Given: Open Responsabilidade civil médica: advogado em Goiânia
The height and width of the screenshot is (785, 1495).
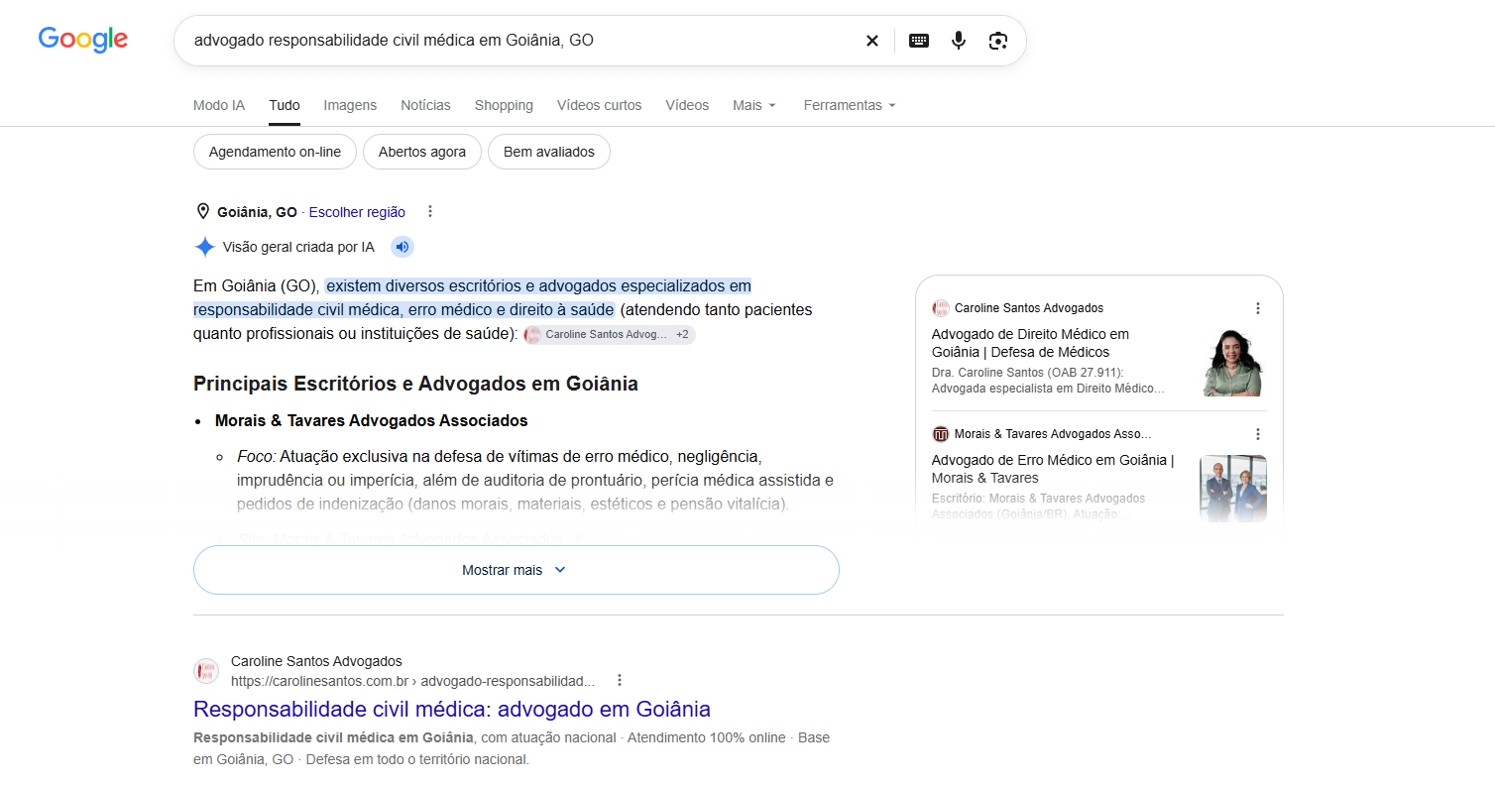Looking at the screenshot, I should [452, 709].
